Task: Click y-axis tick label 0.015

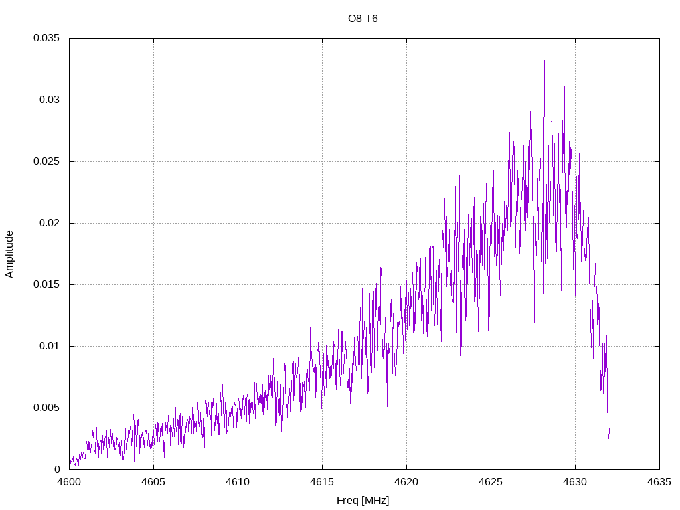Action: (46, 284)
